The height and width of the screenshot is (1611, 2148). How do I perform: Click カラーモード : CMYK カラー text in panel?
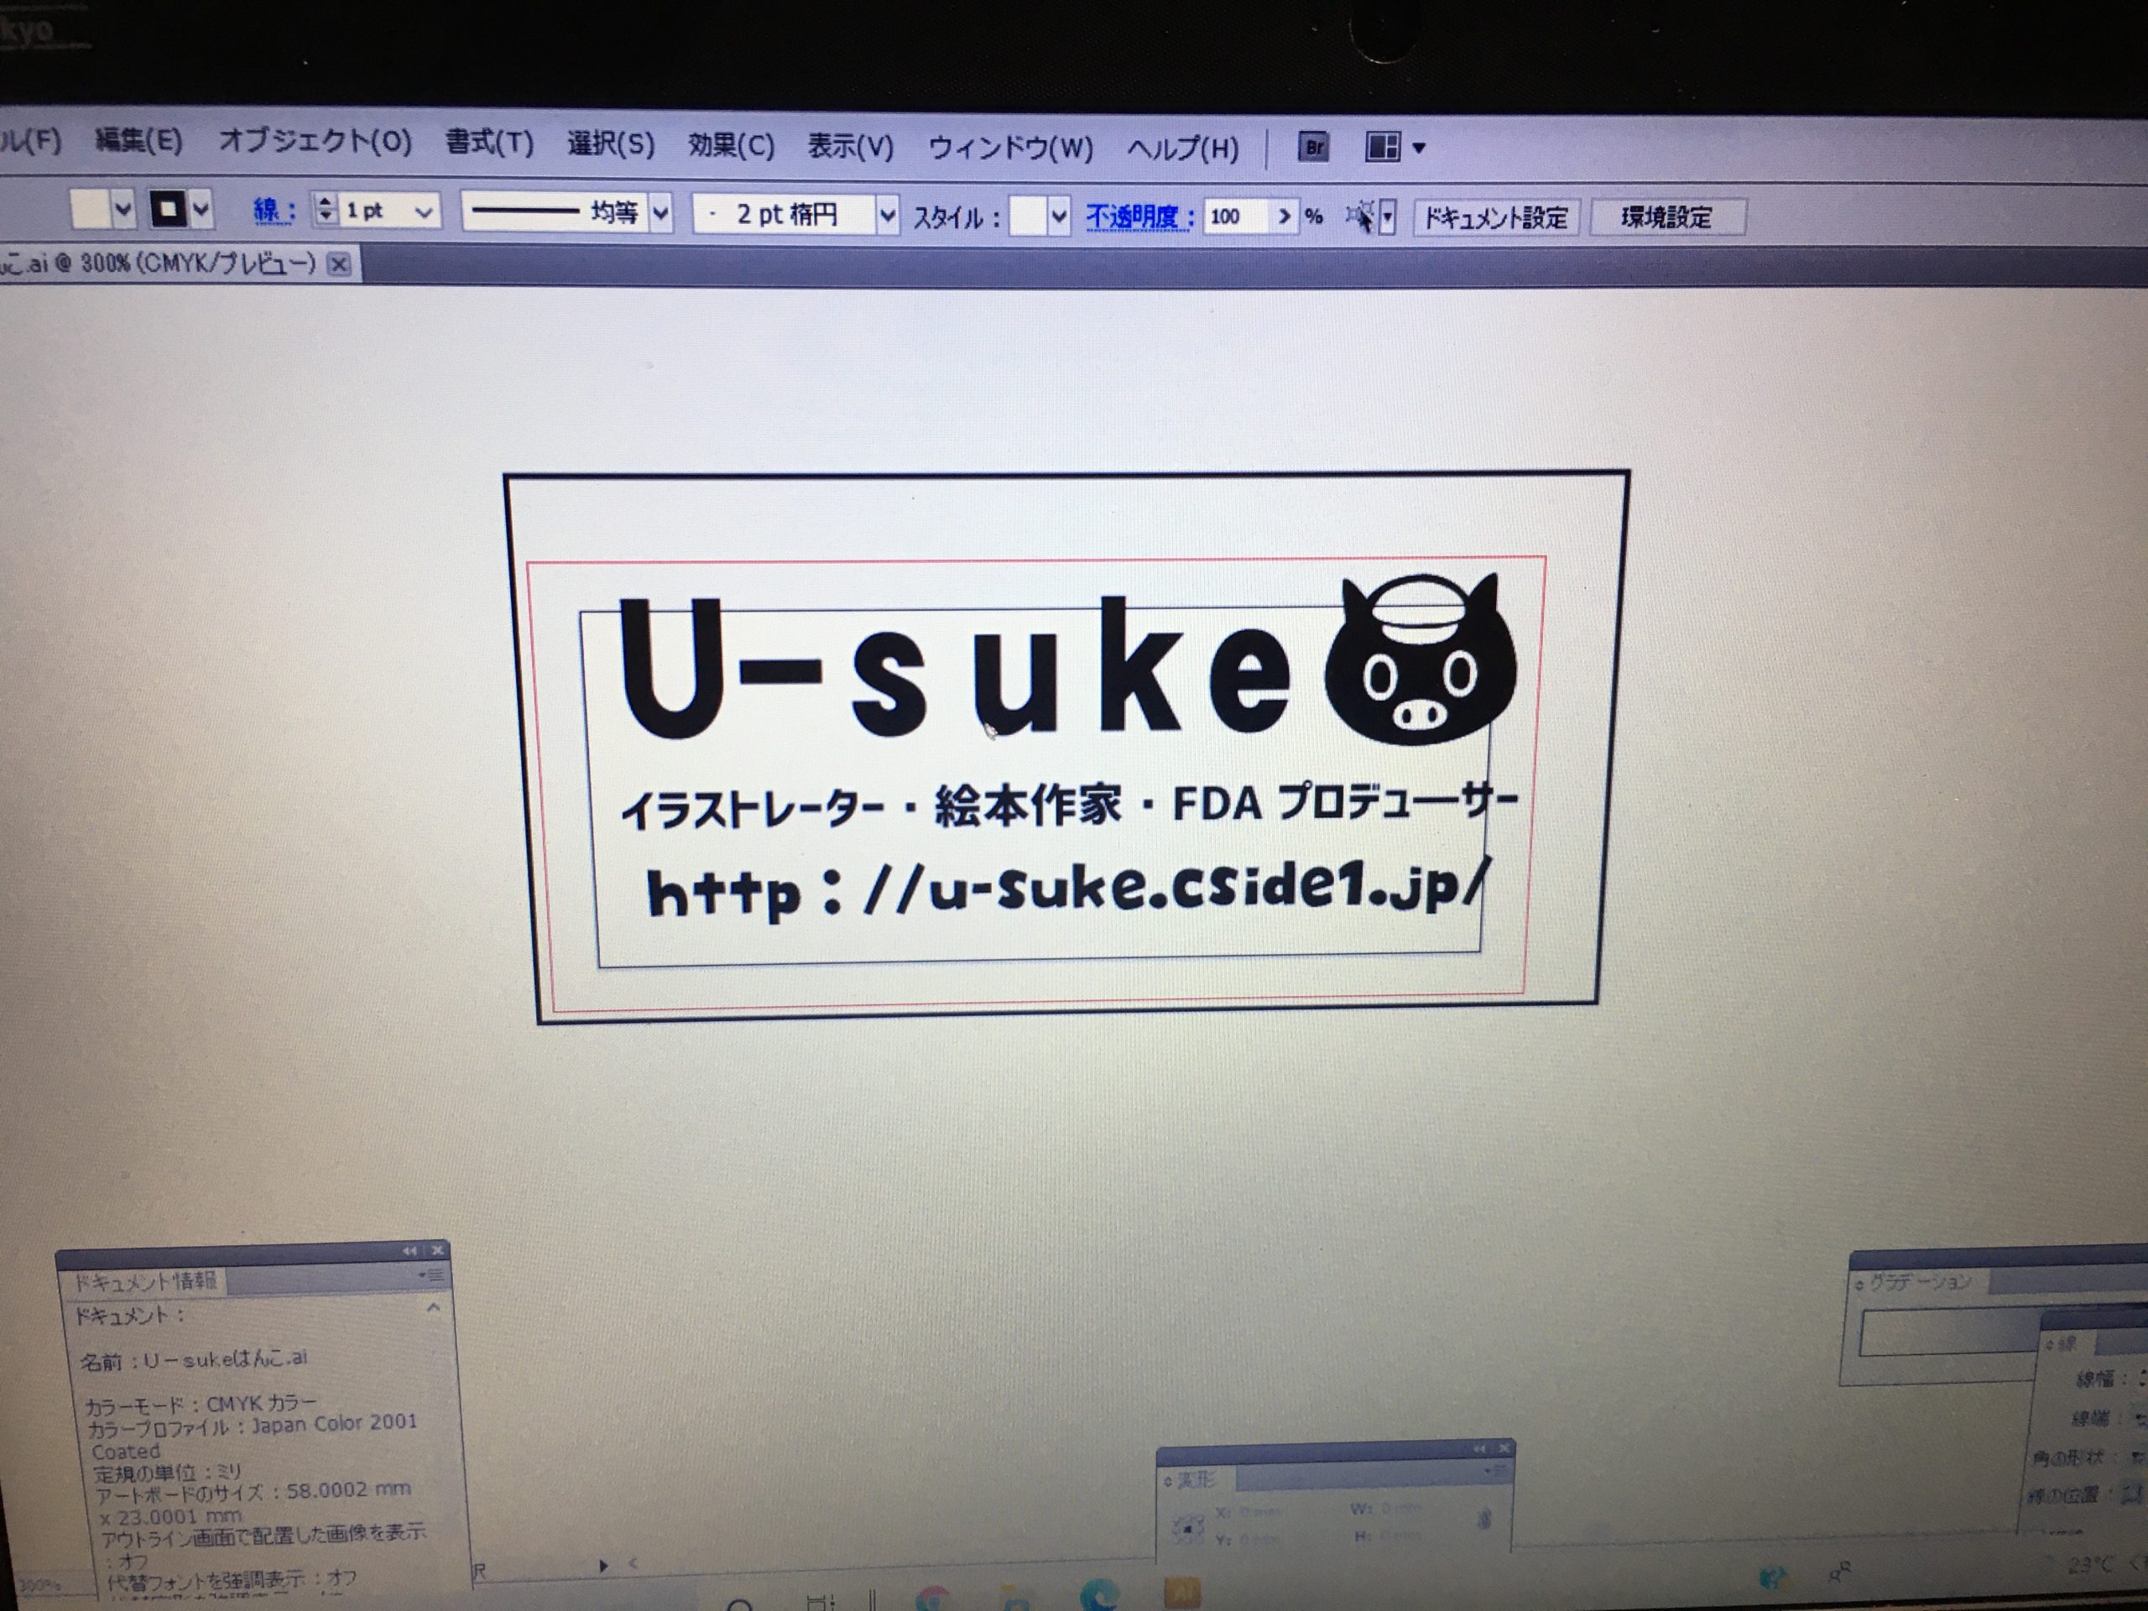(200, 1404)
